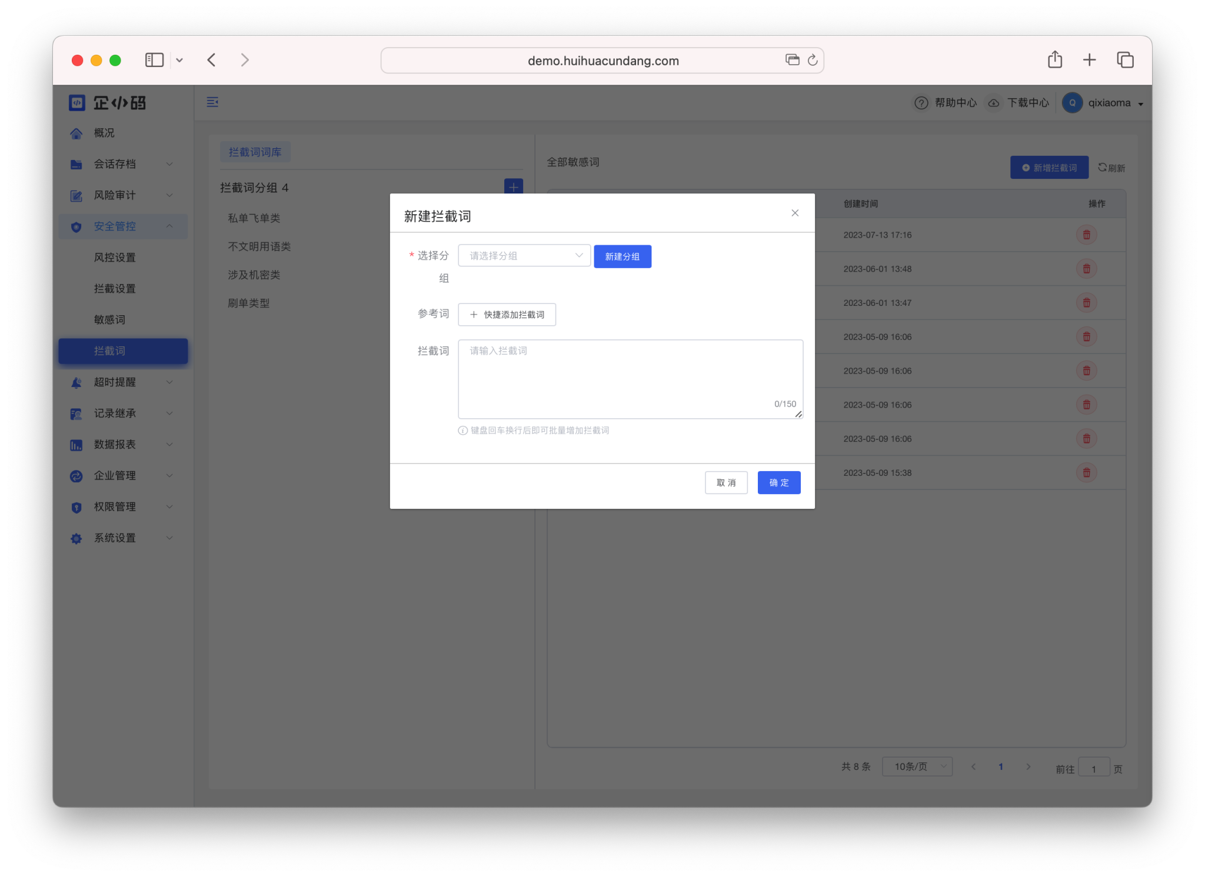Viewport: 1205px width, 877px height.
Task: Open the Safari sidebar menu chevron
Action: click(x=179, y=60)
